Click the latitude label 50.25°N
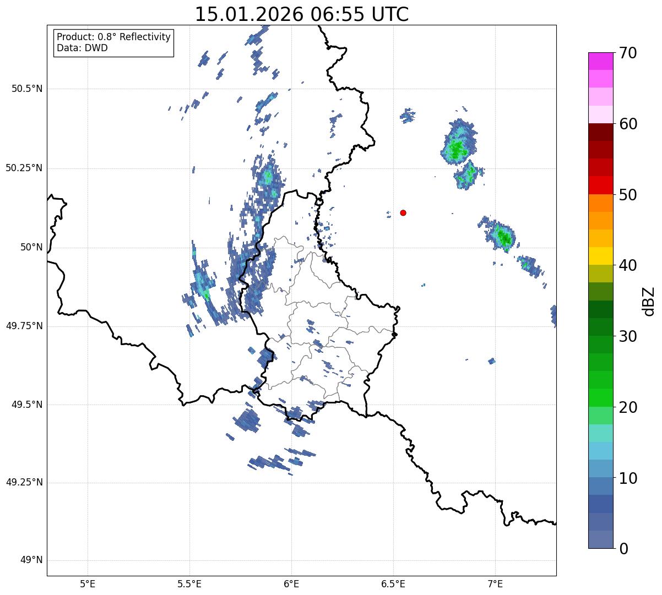This screenshot has width=662, height=595. (24, 168)
